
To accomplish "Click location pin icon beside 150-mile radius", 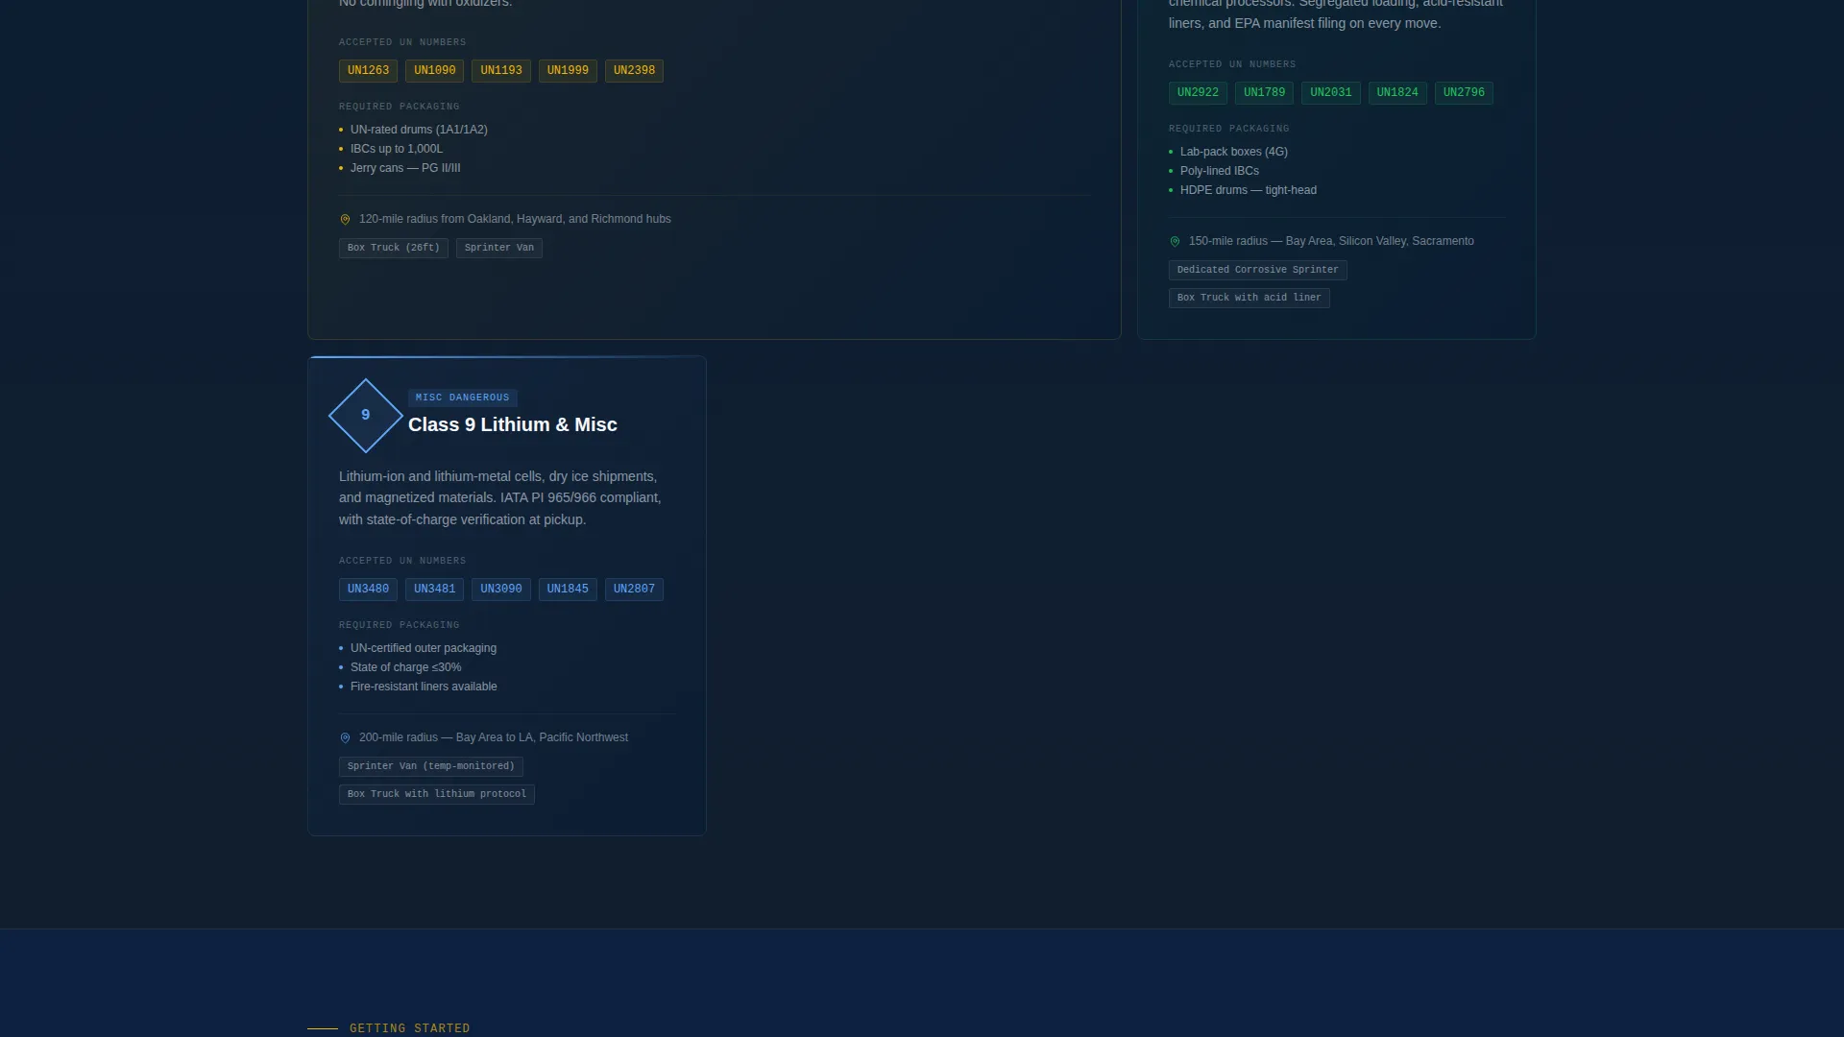I will tap(1175, 241).
